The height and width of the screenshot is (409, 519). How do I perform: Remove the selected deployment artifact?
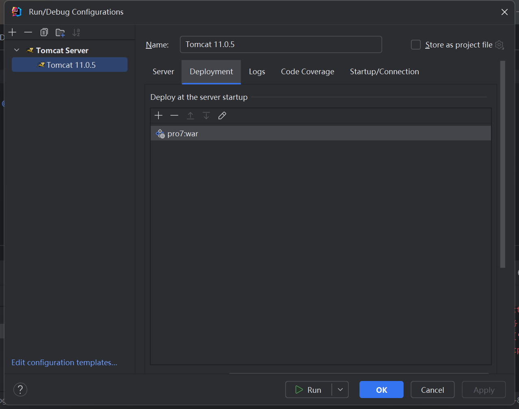(174, 116)
